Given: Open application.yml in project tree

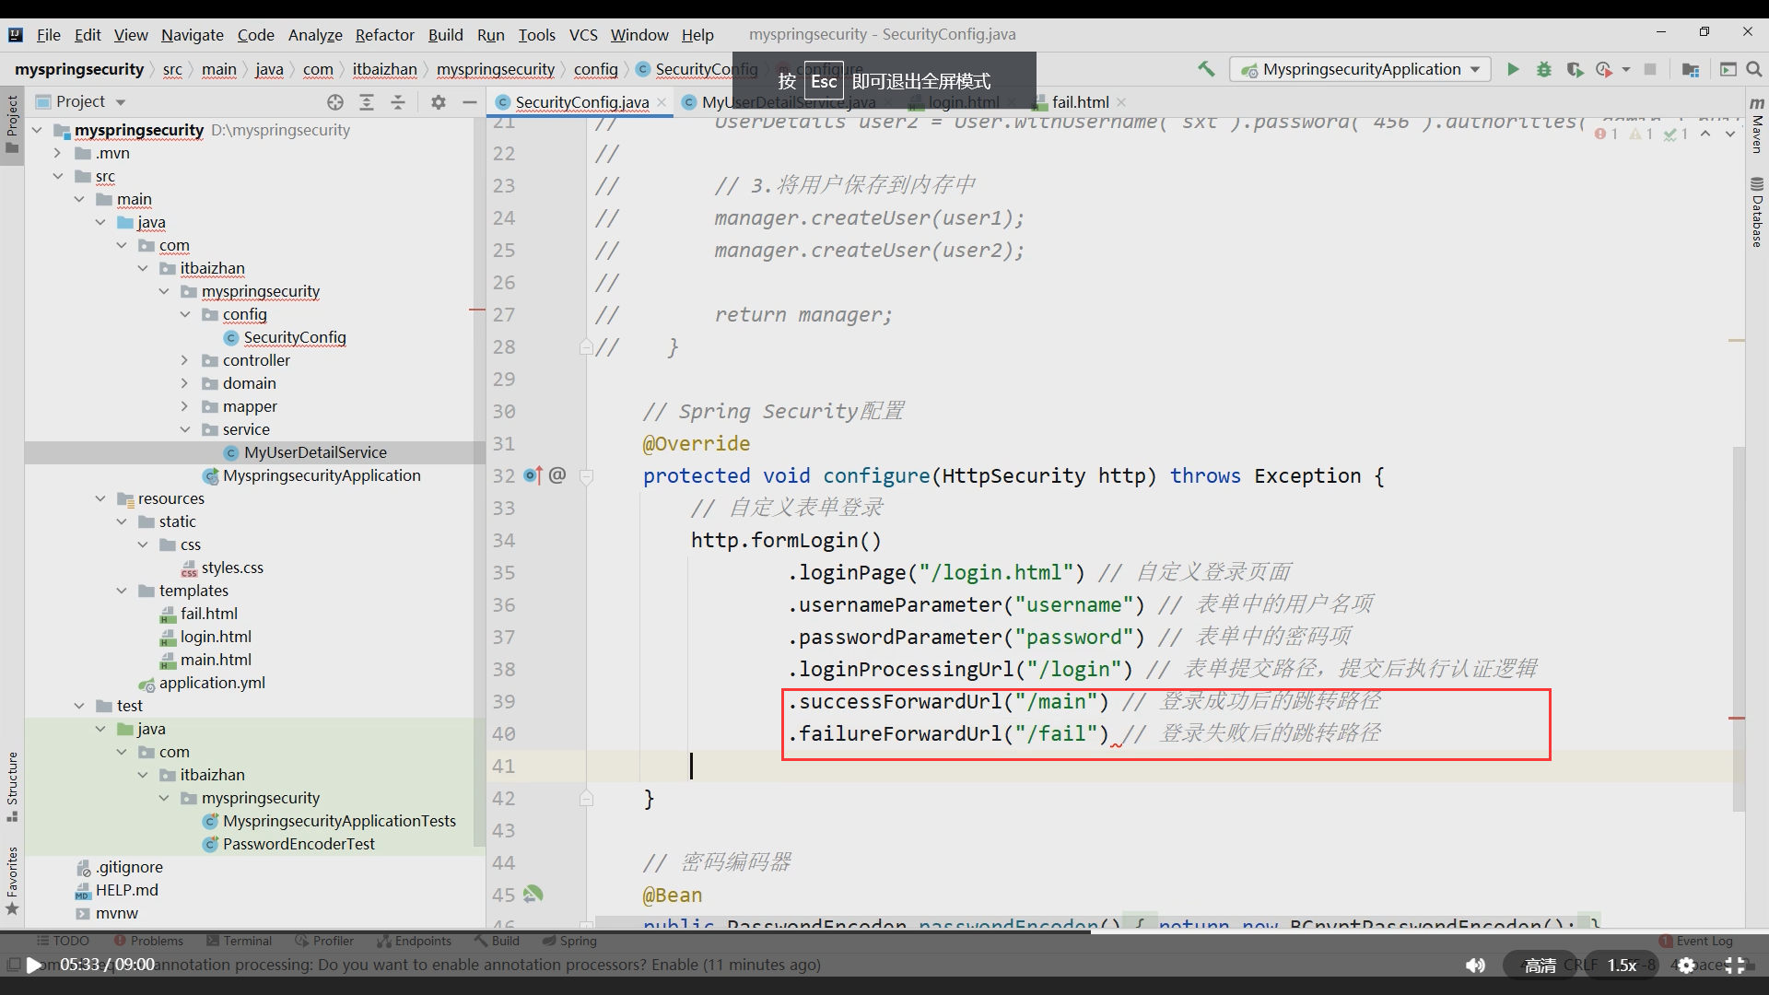Looking at the screenshot, I should point(212,683).
